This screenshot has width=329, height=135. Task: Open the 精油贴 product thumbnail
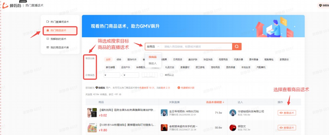[92, 128]
